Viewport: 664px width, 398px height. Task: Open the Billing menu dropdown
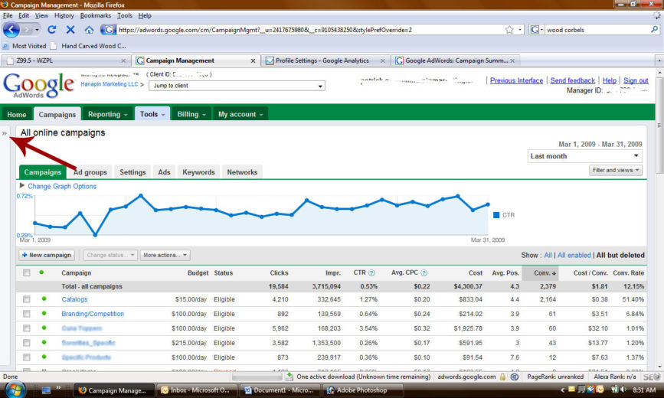(191, 114)
